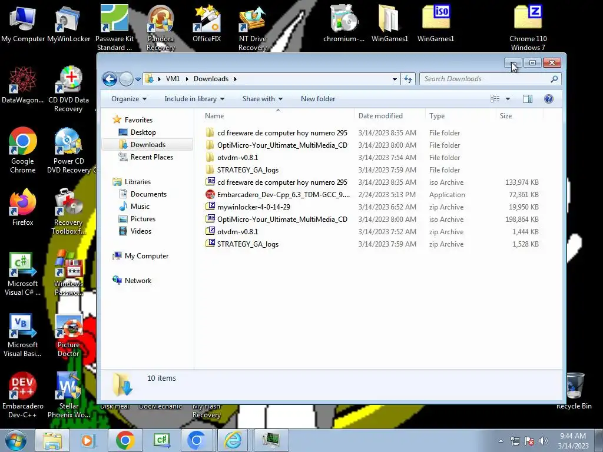
Task: Open the Organize dropdown menu
Action: [x=129, y=99]
